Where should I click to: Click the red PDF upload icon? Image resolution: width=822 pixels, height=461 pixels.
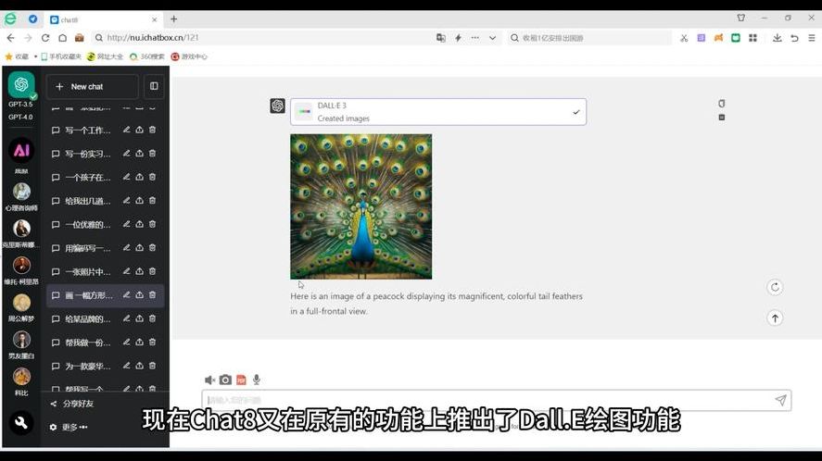[241, 380]
